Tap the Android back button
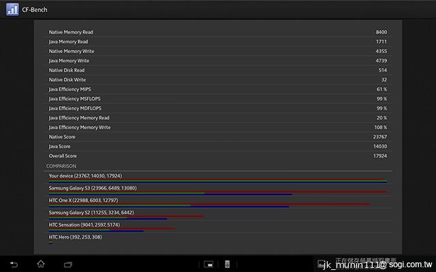436x272 pixels. pos(14,265)
